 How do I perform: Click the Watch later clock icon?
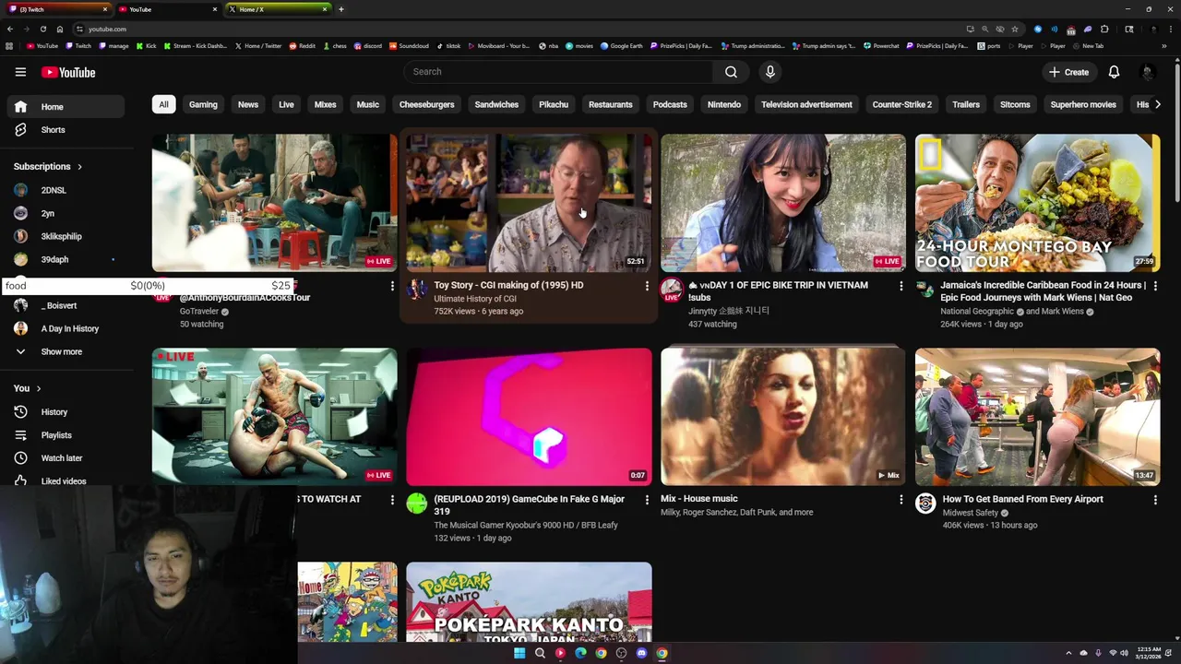pyautogui.click(x=20, y=458)
